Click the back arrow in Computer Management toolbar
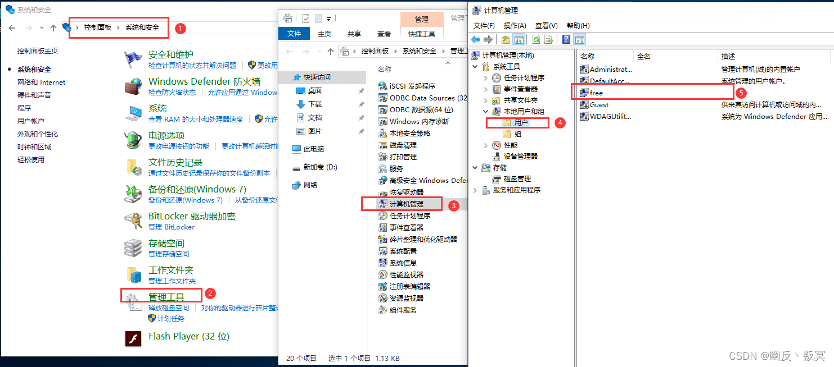 [x=475, y=39]
